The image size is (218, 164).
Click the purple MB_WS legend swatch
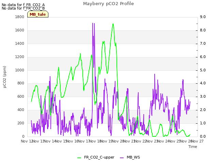coord(122,158)
